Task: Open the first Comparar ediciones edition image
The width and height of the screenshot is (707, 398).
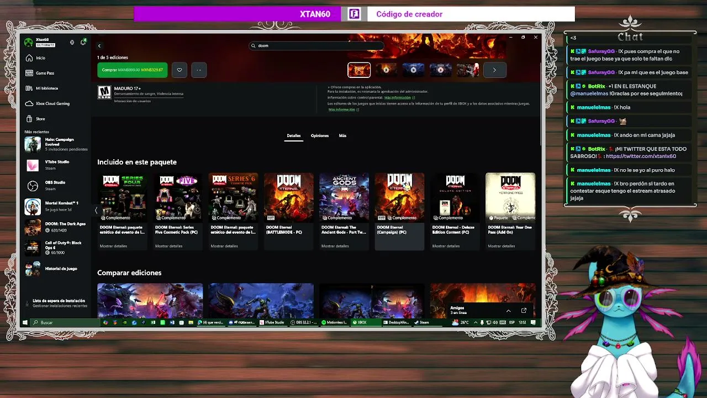Action: [x=150, y=301]
